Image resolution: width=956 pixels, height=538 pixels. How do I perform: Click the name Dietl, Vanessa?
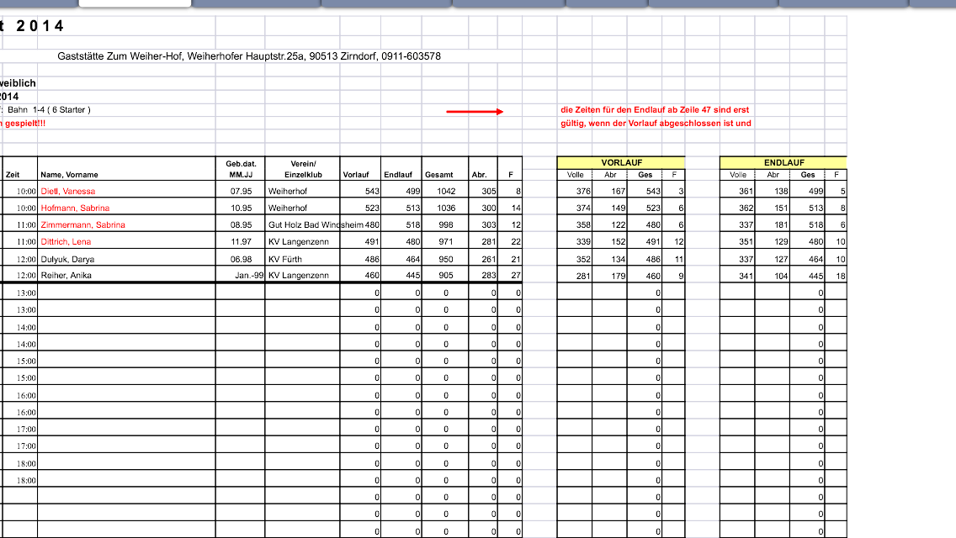[x=68, y=191]
